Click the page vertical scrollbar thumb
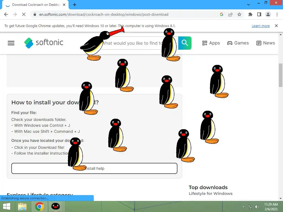Screen dimensions: 283x212 [281, 75]
